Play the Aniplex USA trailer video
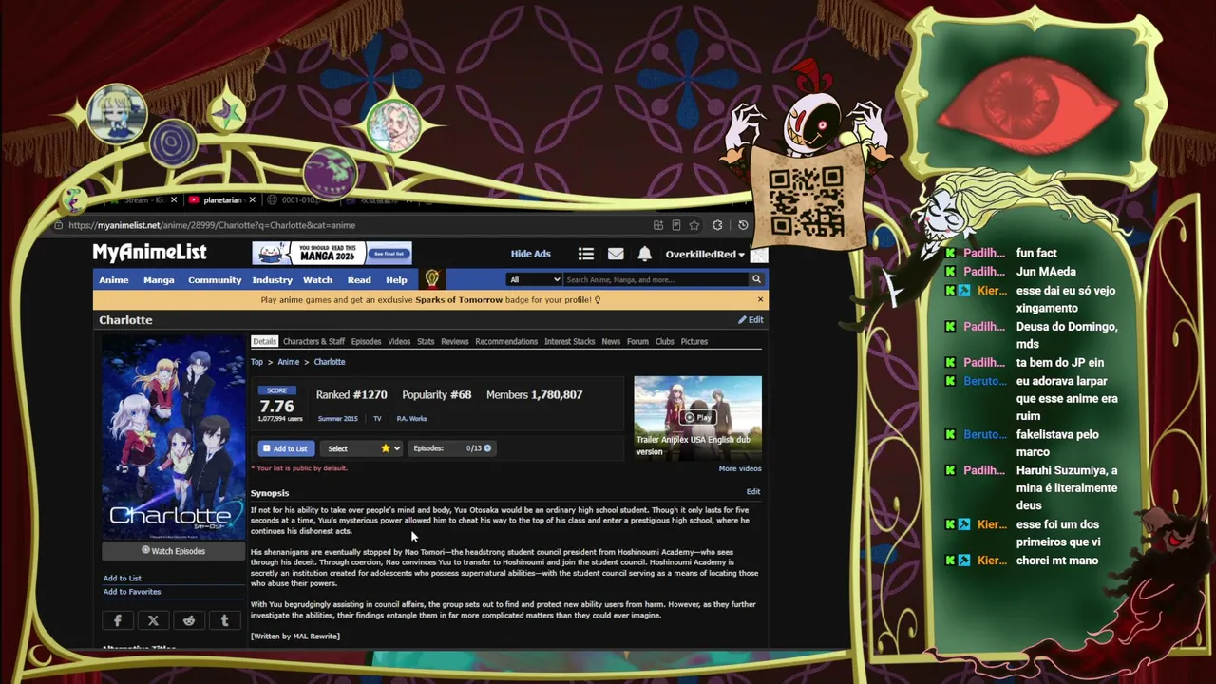The height and width of the screenshot is (684, 1216). 697,417
